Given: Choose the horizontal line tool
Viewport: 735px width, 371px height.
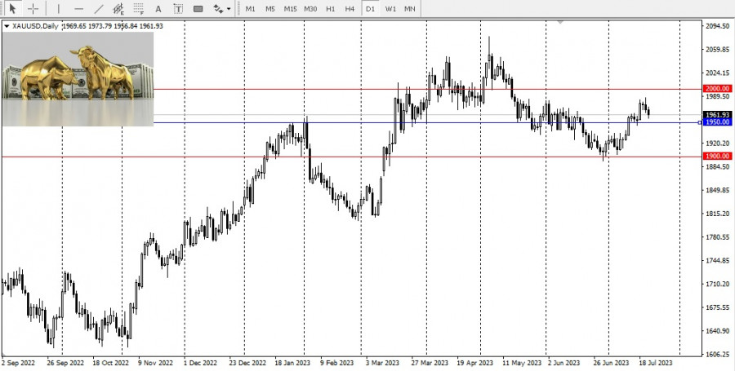Looking at the screenshot, I should click(x=78, y=8).
